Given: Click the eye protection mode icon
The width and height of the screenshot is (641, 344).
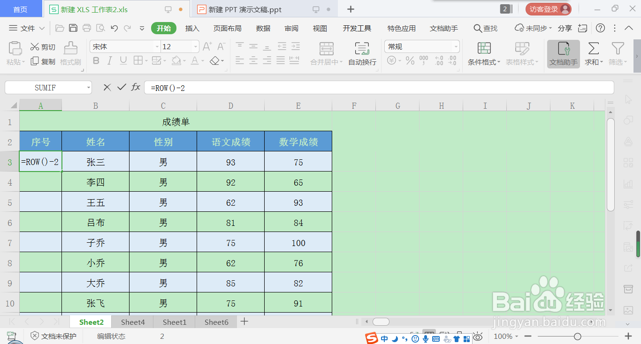Looking at the screenshot, I should point(478,337).
